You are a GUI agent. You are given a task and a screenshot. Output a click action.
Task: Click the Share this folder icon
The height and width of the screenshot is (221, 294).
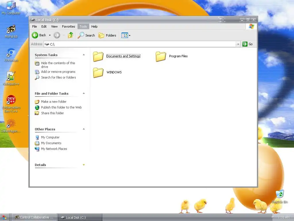[x=37, y=113]
